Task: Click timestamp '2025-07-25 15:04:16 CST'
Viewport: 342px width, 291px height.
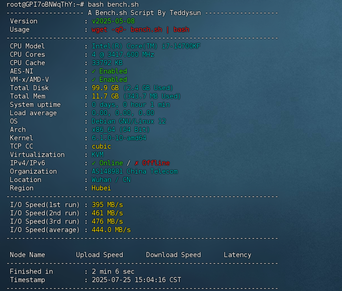Action: point(137,280)
